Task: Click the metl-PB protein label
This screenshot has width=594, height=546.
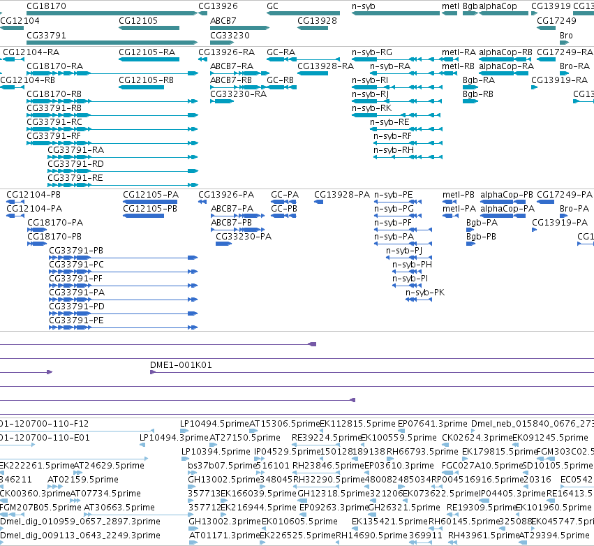Action: pos(459,195)
